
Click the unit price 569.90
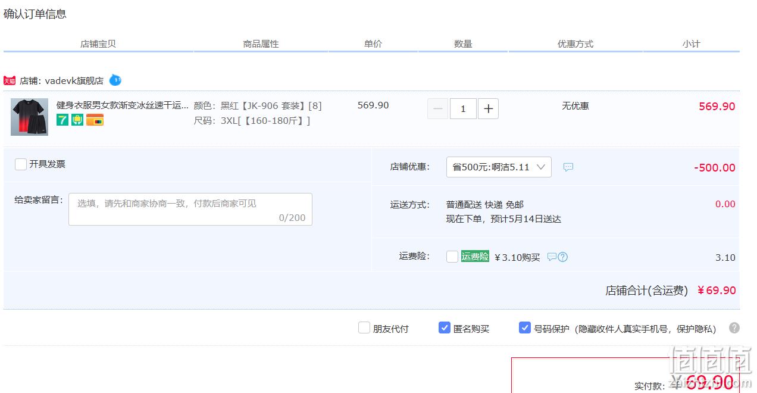click(x=373, y=105)
